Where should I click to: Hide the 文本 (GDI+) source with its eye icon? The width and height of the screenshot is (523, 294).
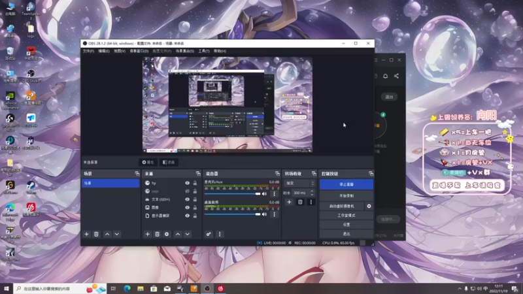(x=188, y=199)
